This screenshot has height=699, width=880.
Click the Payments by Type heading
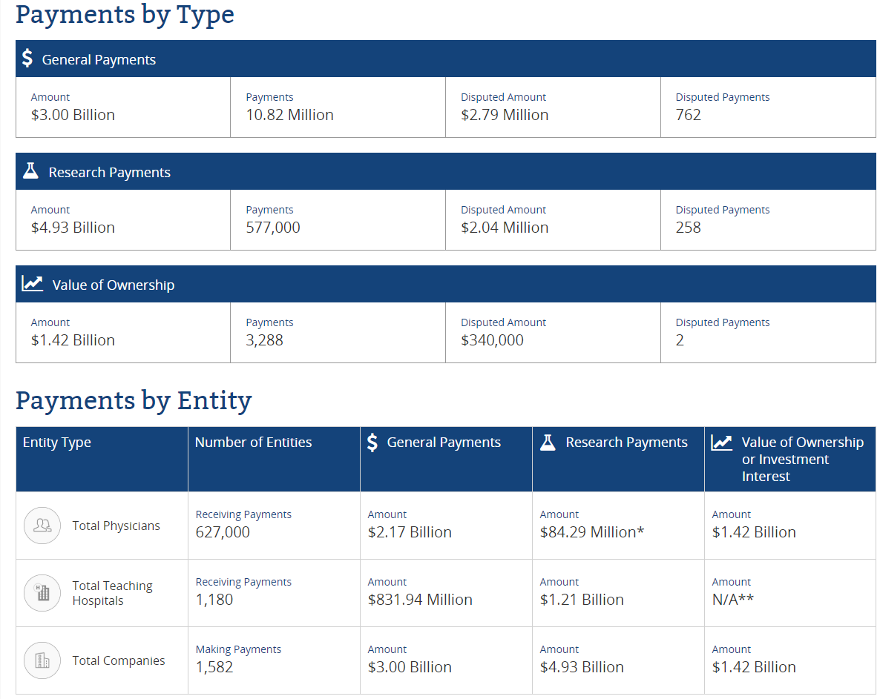coord(125,14)
